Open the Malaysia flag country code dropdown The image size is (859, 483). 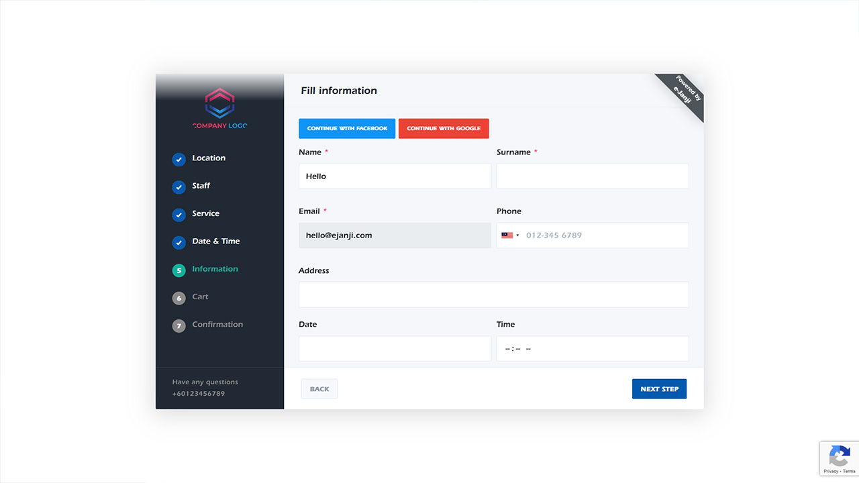click(x=511, y=235)
